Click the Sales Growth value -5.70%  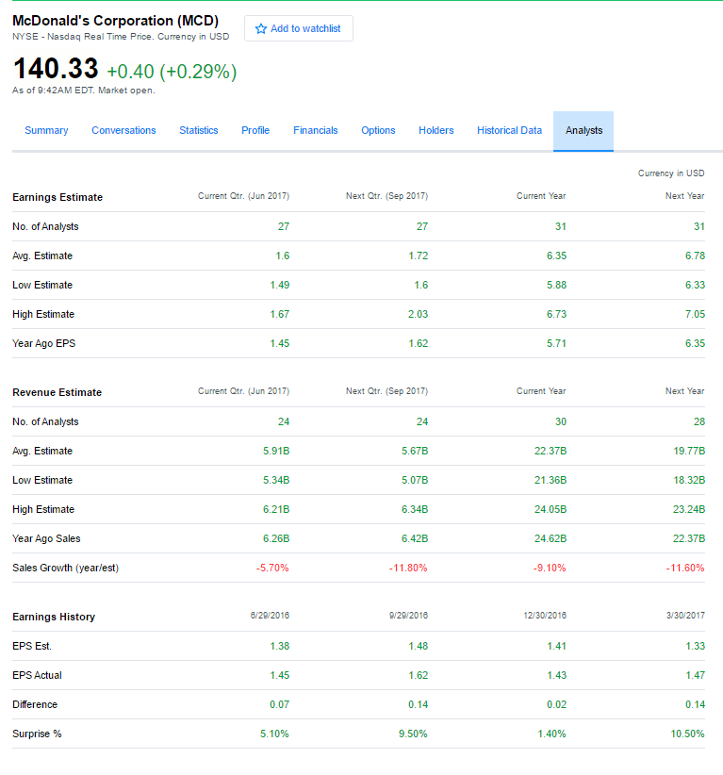click(272, 568)
